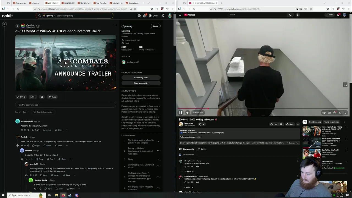The image size is (352, 198).
Task: Reload the Reddit page
Action: 18,9
